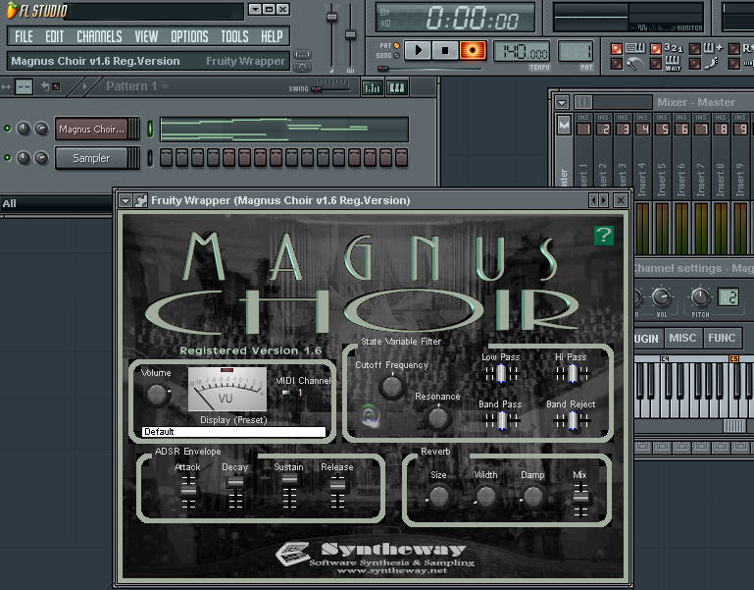Click the MIDI Channel selector switch
Viewport: 754px width, 590px height.
286,393
